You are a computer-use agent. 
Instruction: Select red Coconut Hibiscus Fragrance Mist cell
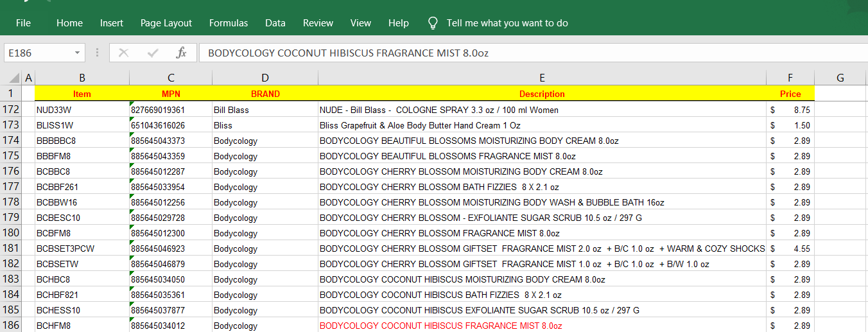[542, 326]
